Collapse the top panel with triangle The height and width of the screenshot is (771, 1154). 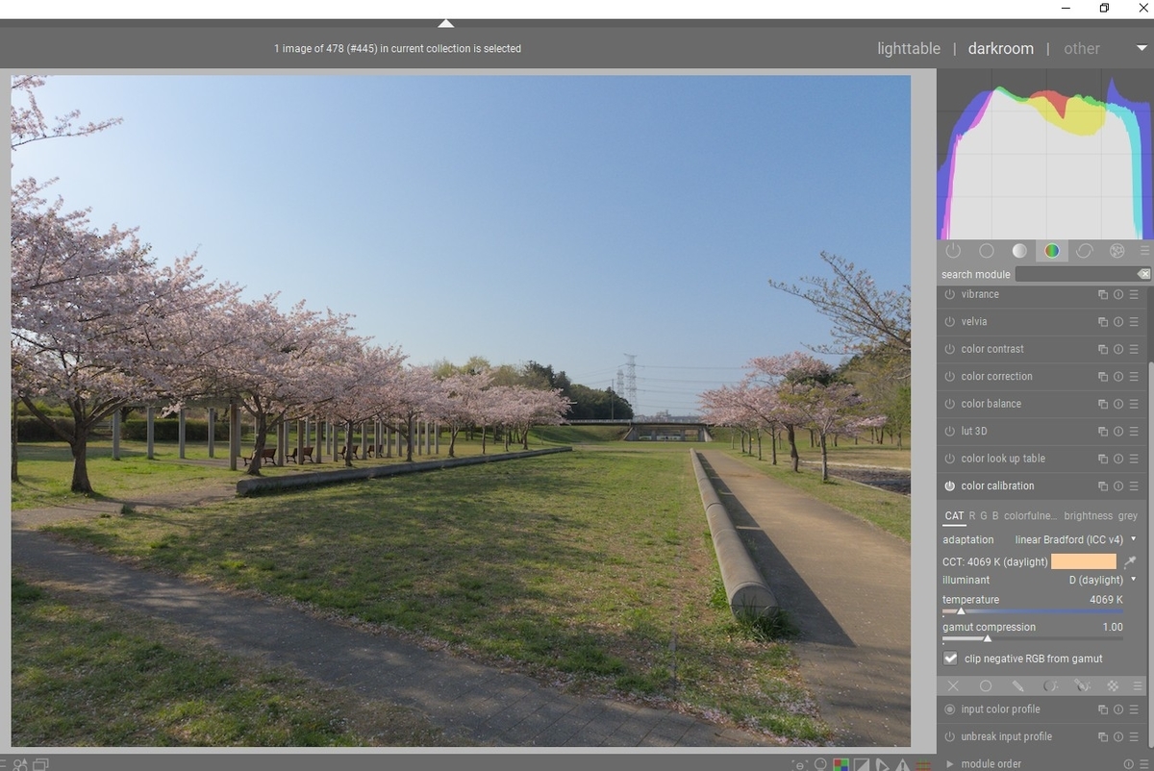(x=445, y=23)
